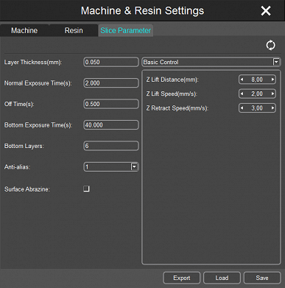285x288 pixels.
Task: Click the reset parameters refresh icon
Action: pyautogui.click(x=270, y=45)
